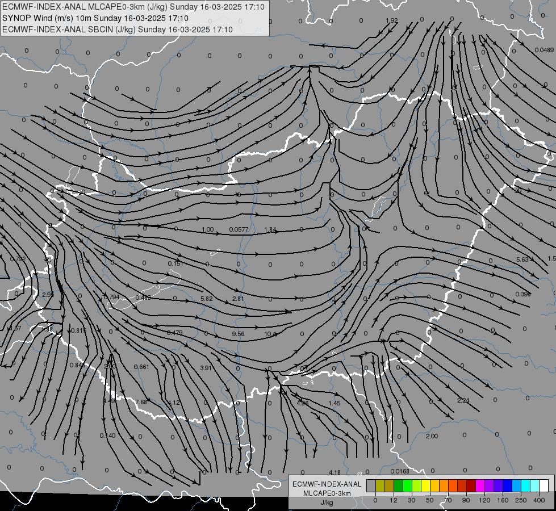This screenshot has width=556, height=511.
Task: Click the 2.95 value on the map
Action: [48, 294]
